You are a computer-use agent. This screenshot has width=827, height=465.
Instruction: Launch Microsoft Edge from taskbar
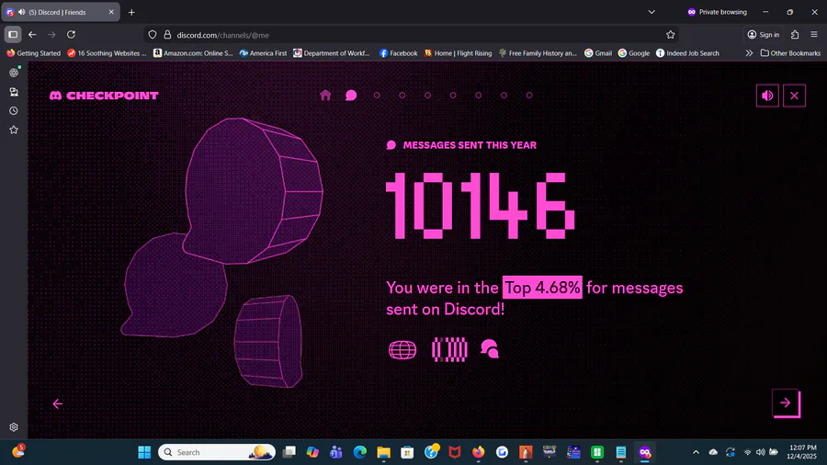(359, 452)
